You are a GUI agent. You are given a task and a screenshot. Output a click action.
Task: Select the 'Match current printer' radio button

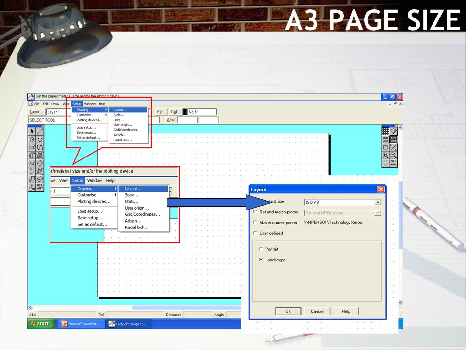click(x=255, y=222)
